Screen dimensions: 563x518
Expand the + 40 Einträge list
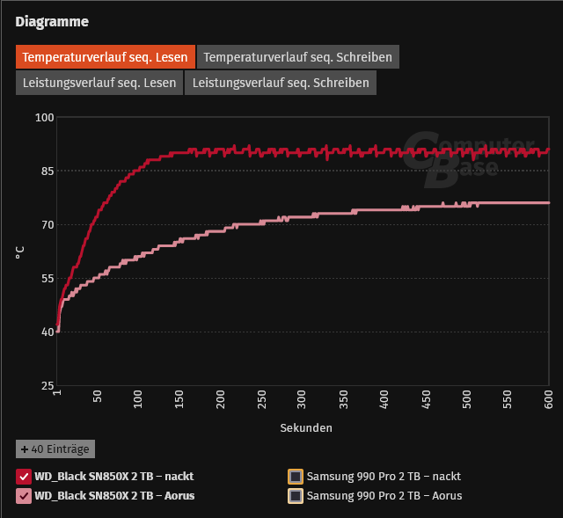click(x=55, y=449)
